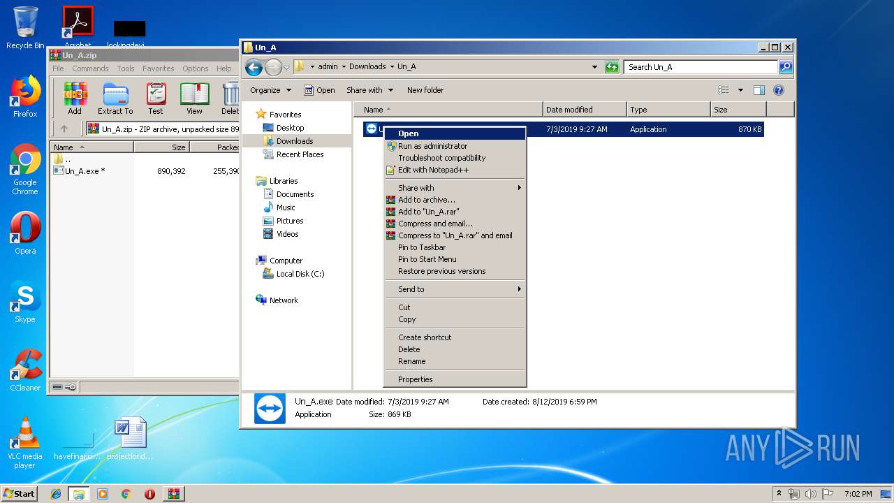Screen dimensions: 894x503
Task: Open the Share with toolbar dropdown
Action: coord(369,90)
